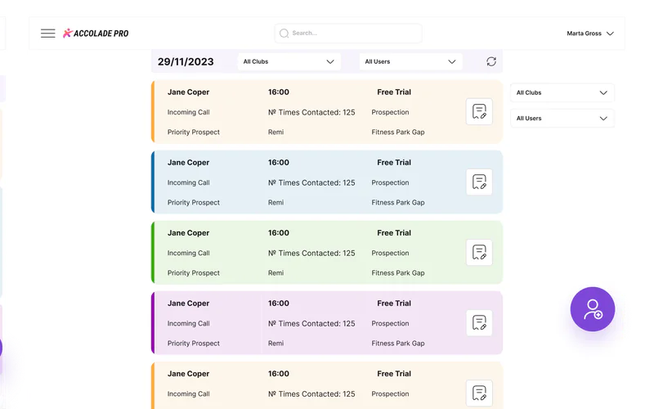This screenshot has width=654, height=409.
Task: Click Prospection in the top orange card
Action: pyautogui.click(x=391, y=112)
